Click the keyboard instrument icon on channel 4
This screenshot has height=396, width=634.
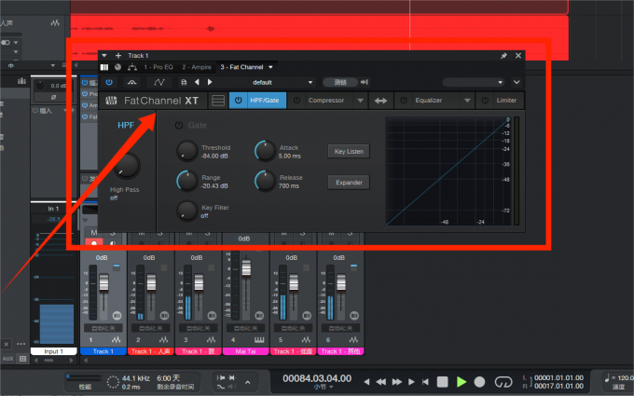pos(259,340)
